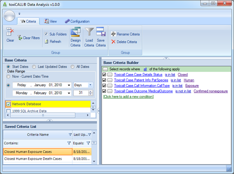Viewport: 234px width, 174px height.
Task: Open the quick access toolbar arrow
Action: click(19, 13)
